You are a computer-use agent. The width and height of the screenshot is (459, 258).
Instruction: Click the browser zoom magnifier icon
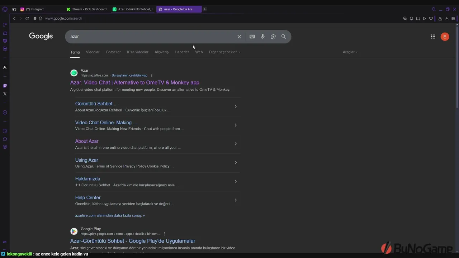(405, 18)
